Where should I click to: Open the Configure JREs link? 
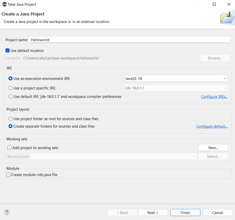pos(214,96)
